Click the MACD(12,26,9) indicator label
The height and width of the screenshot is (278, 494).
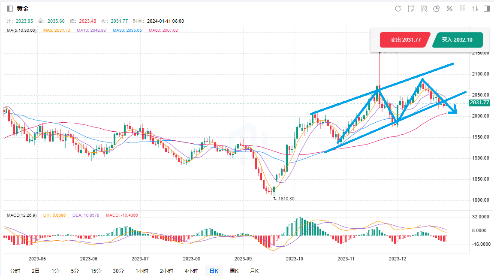click(22, 215)
